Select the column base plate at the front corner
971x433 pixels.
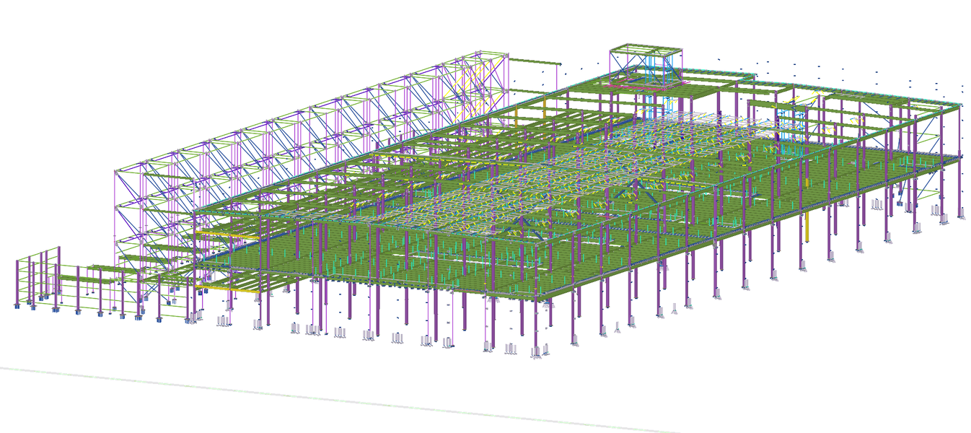click(537, 353)
